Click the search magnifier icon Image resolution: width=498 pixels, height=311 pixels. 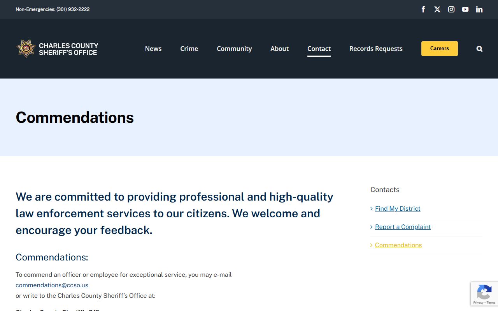pyautogui.click(x=479, y=49)
